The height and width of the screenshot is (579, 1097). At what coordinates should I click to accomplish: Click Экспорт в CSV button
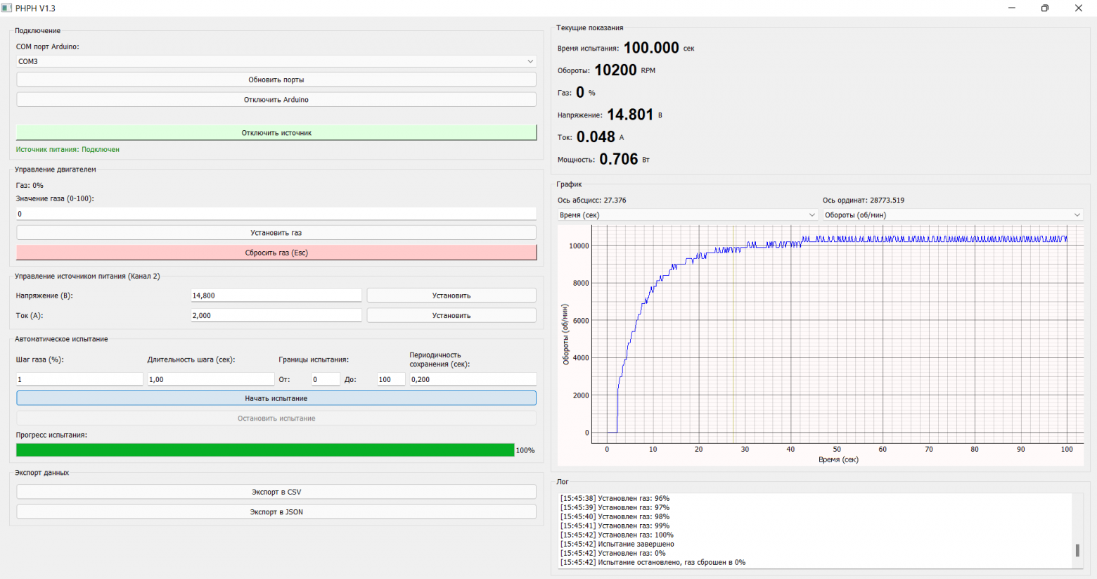tap(276, 492)
